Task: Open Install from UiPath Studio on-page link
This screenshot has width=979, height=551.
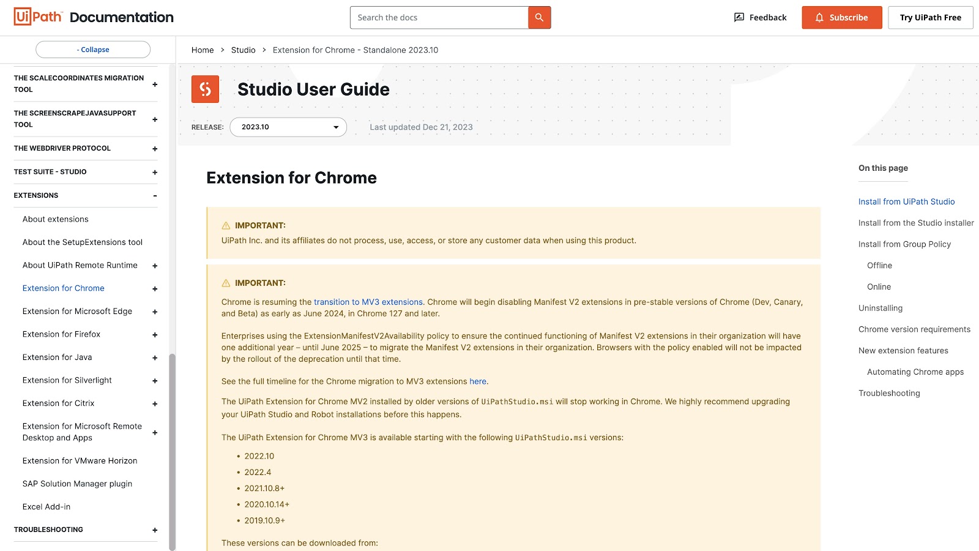Action: [x=906, y=201]
